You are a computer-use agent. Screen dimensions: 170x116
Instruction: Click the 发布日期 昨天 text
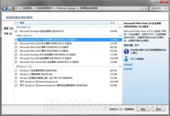[131, 45]
